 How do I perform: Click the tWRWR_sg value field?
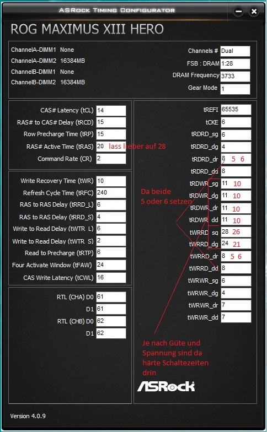tap(236, 281)
